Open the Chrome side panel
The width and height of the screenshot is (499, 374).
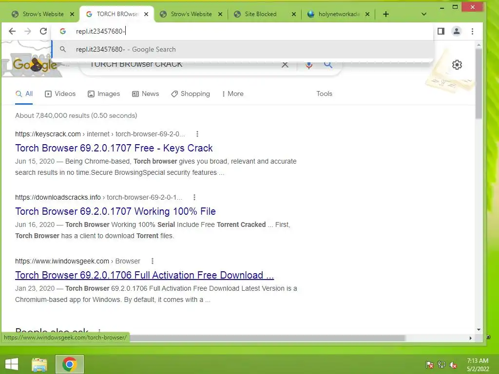point(441,31)
